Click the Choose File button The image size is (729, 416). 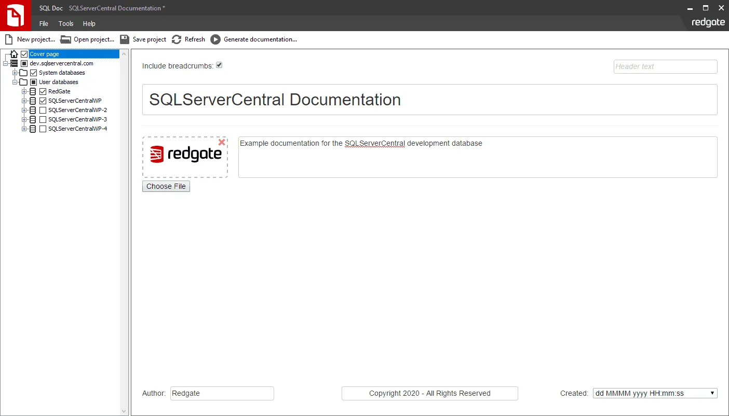pyautogui.click(x=166, y=186)
